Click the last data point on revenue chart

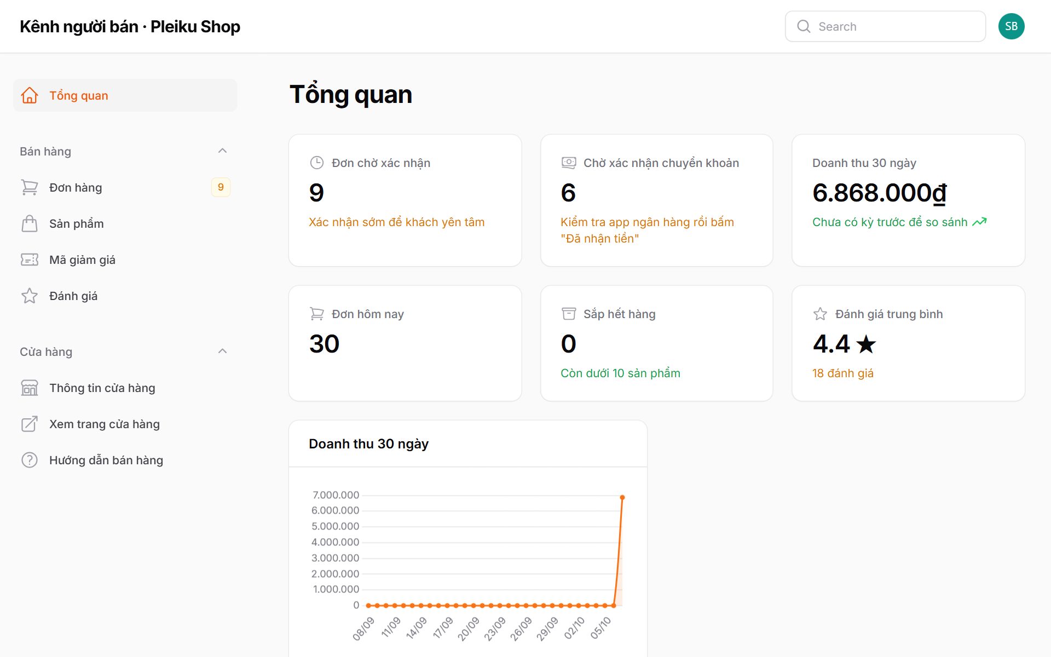click(x=622, y=497)
